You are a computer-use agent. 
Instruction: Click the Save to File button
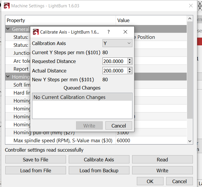pos(36,160)
